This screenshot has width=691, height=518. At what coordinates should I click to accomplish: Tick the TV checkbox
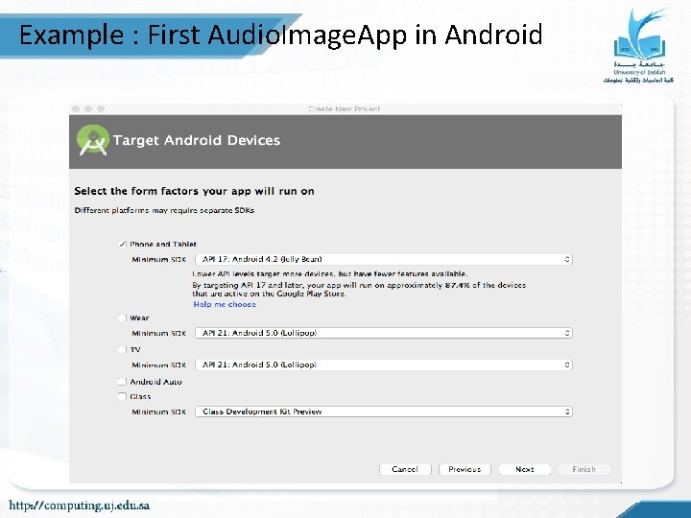click(x=122, y=350)
